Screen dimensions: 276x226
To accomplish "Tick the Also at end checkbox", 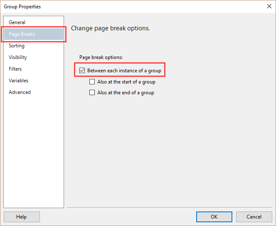I will coord(92,92).
